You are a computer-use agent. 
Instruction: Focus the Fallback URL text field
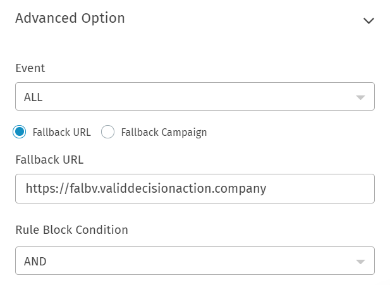point(195,188)
